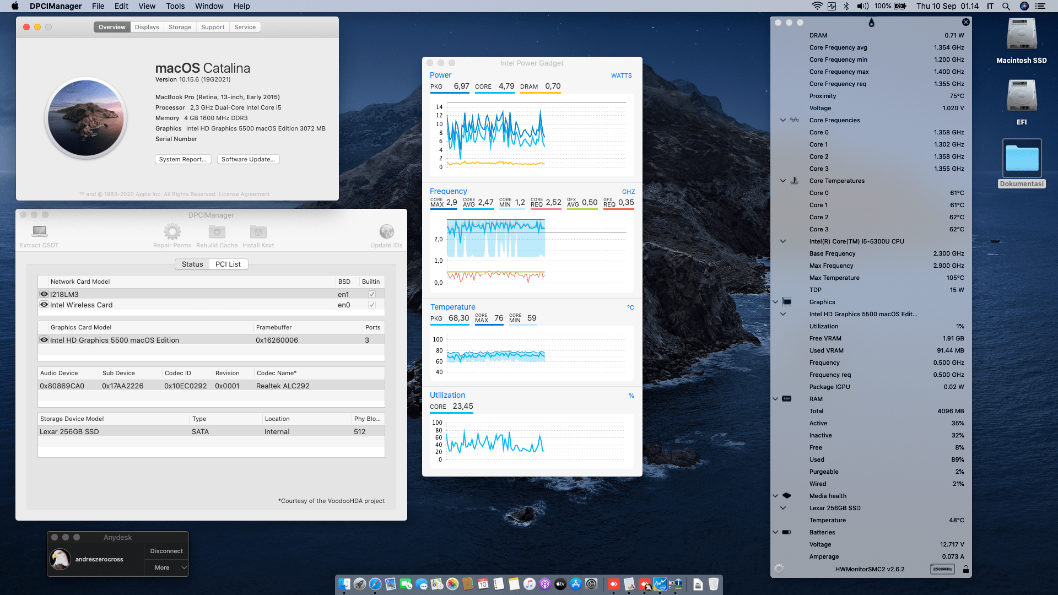Open the Macintosh SSD desktop drive
Image resolution: width=1058 pixels, height=595 pixels.
pos(1022,35)
